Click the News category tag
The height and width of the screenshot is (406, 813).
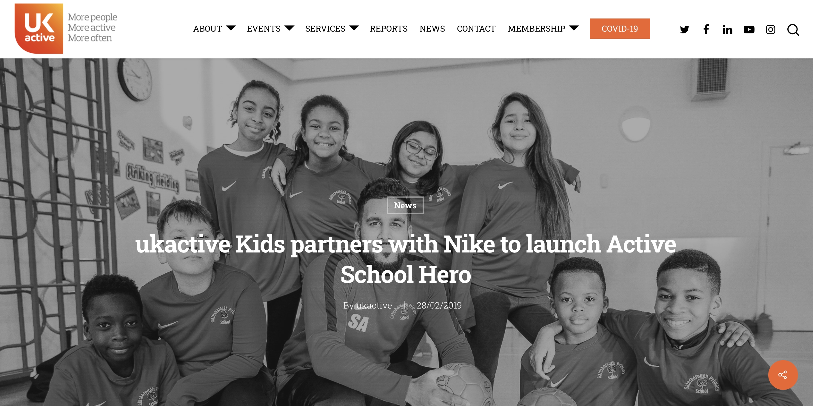(405, 205)
